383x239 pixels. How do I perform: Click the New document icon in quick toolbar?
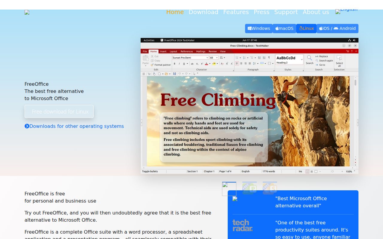point(159,74)
